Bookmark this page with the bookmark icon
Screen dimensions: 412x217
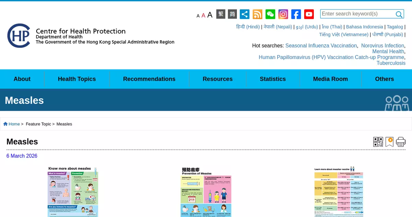pyautogui.click(x=389, y=142)
